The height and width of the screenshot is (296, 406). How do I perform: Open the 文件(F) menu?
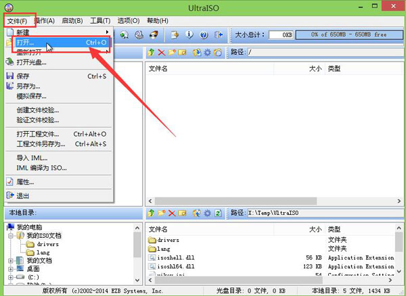coord(17,21)
